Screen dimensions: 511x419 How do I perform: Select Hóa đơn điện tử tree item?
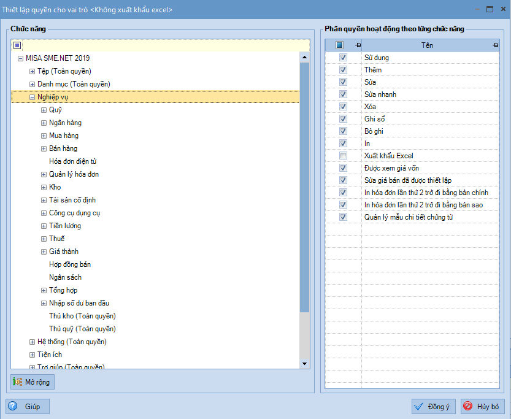tap(72, 161)
